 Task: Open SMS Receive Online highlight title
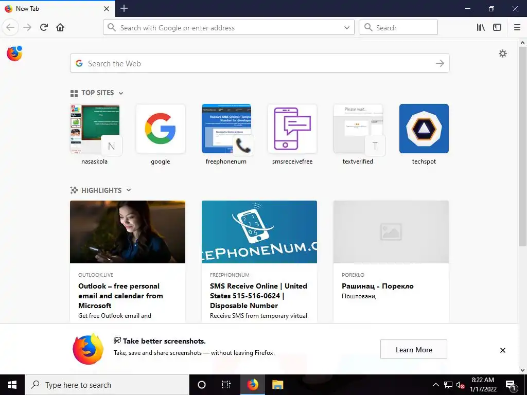click(x=258, y=296)
